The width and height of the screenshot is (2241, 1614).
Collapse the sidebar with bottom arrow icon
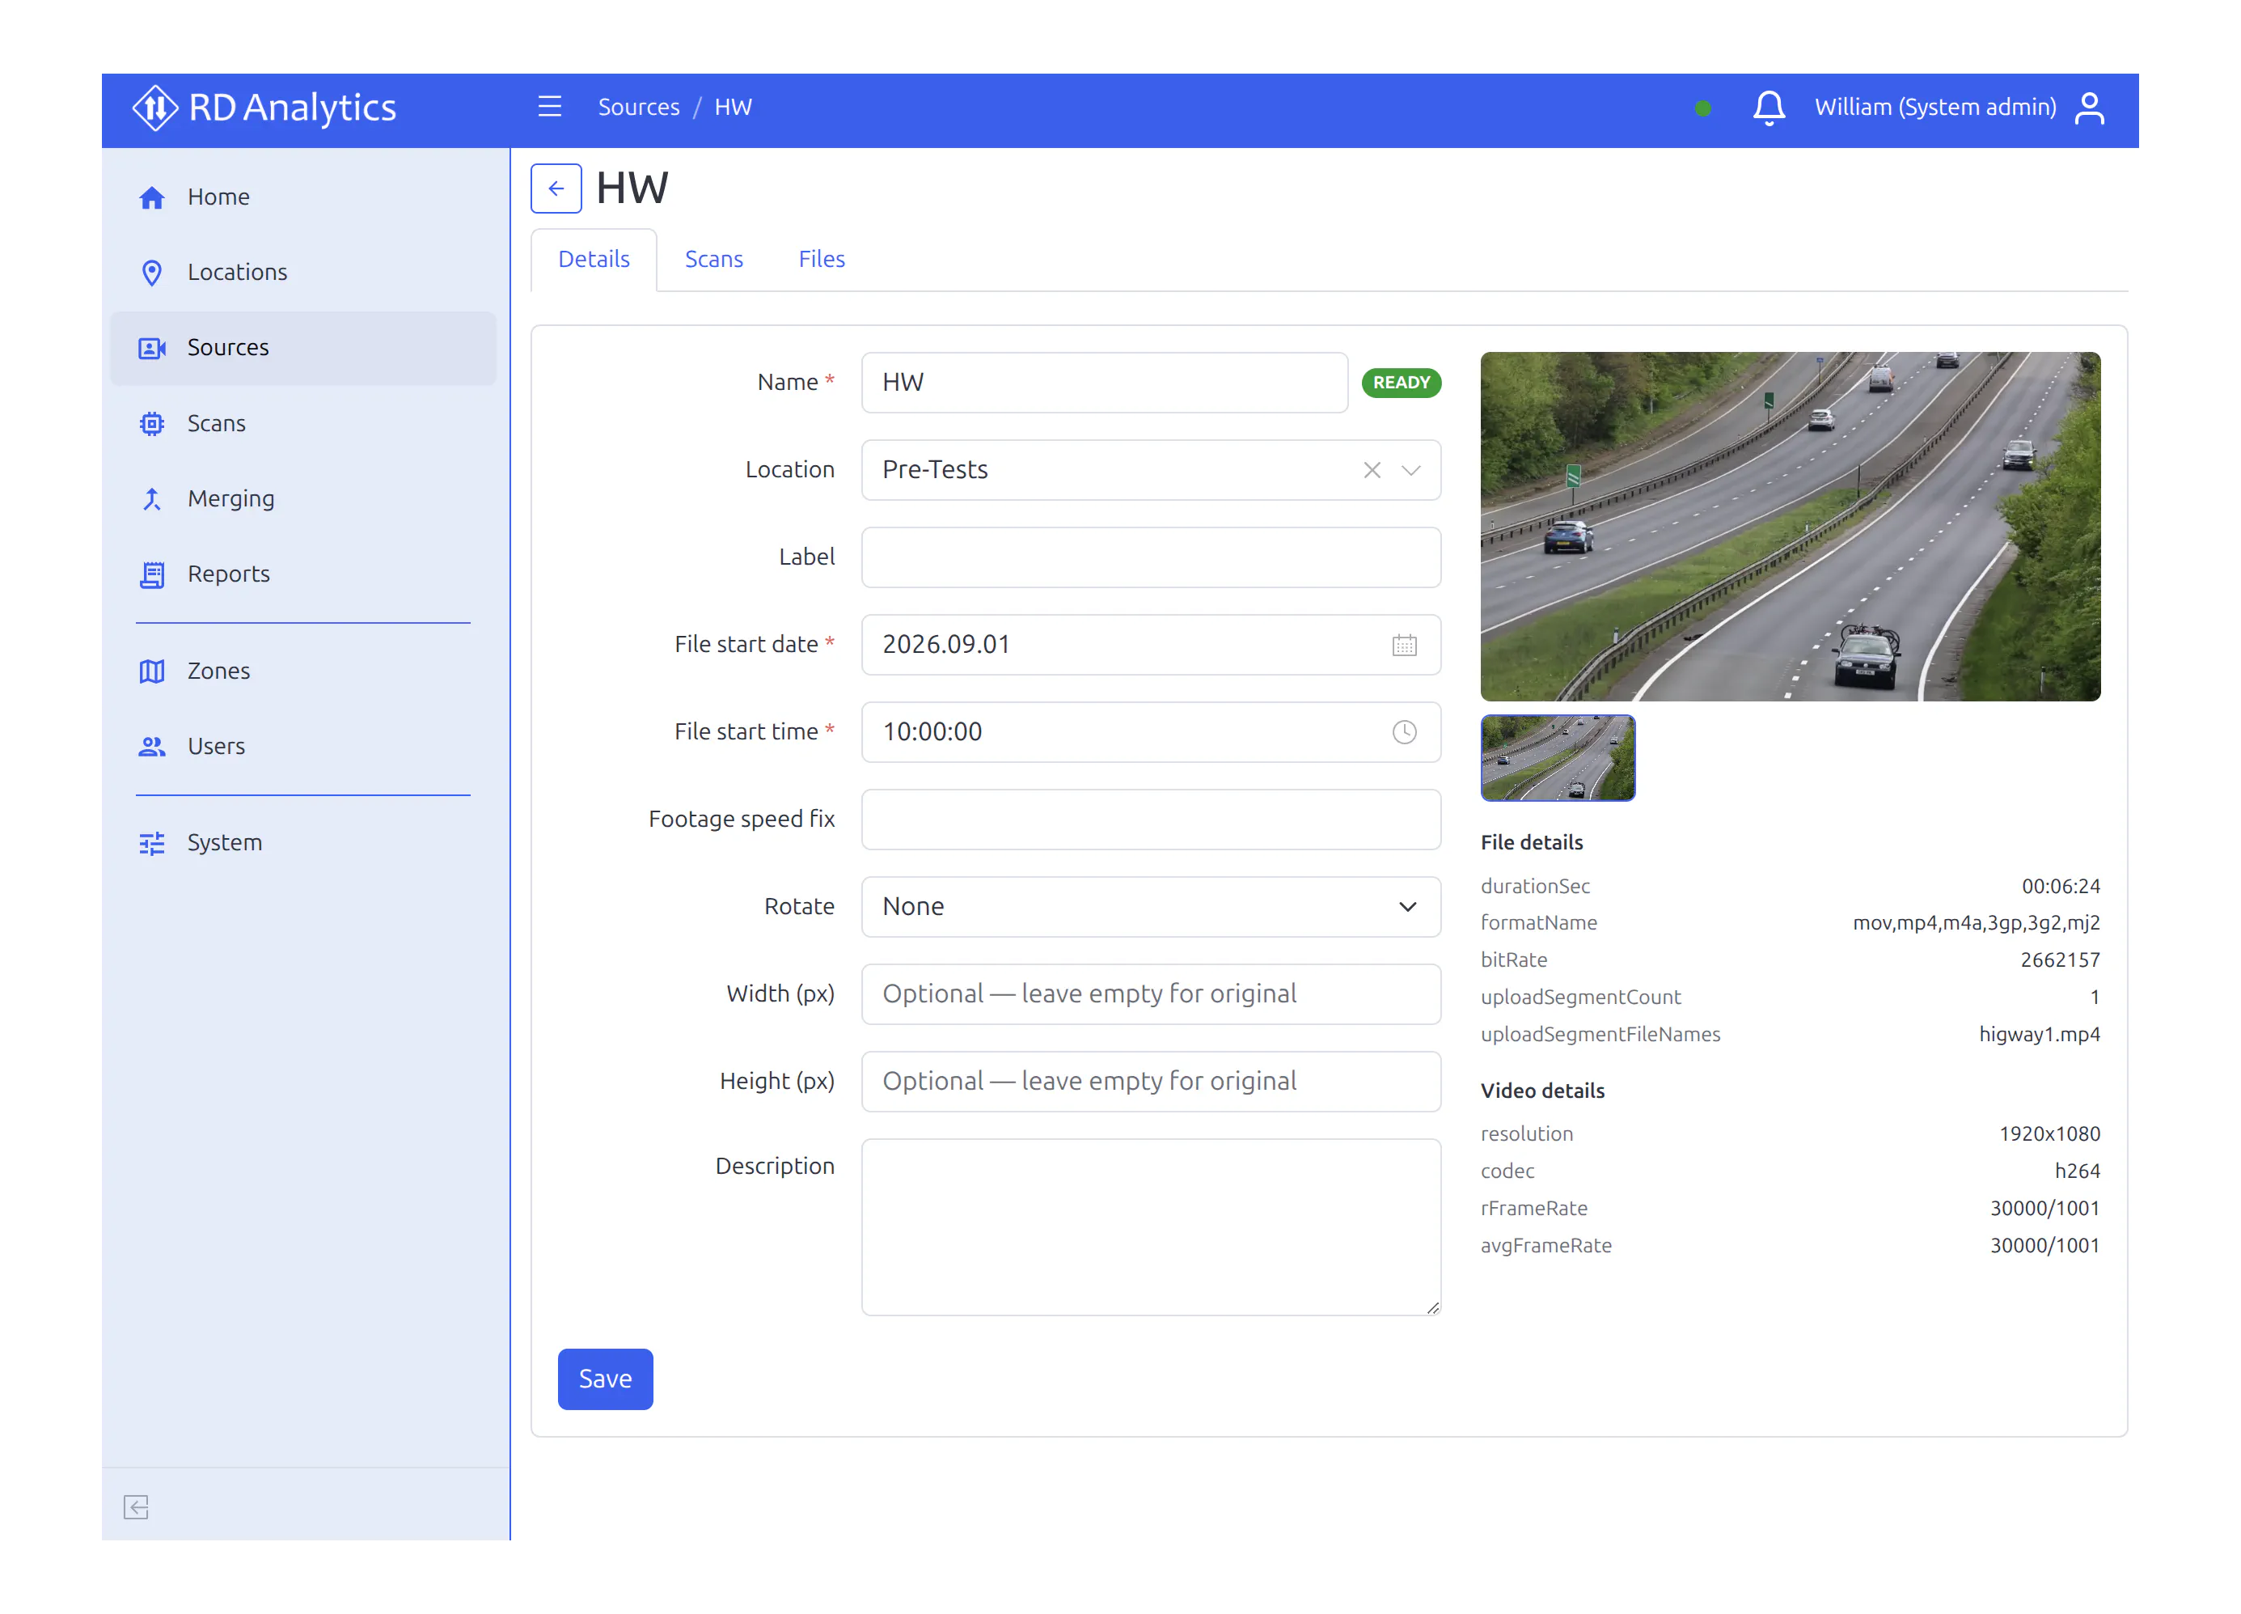137,1506
